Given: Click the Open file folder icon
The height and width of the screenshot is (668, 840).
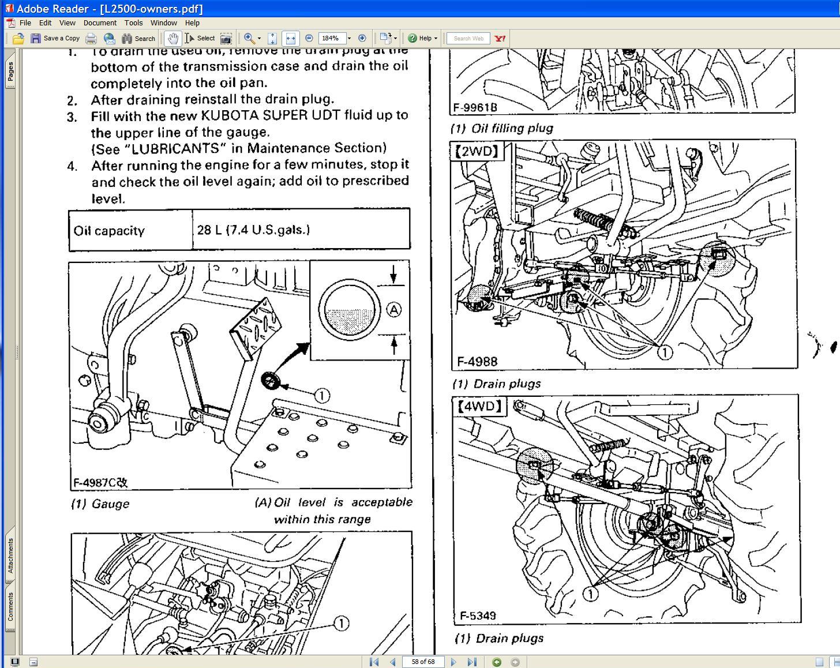Looking at the screenshot, I should click(18, 39).
